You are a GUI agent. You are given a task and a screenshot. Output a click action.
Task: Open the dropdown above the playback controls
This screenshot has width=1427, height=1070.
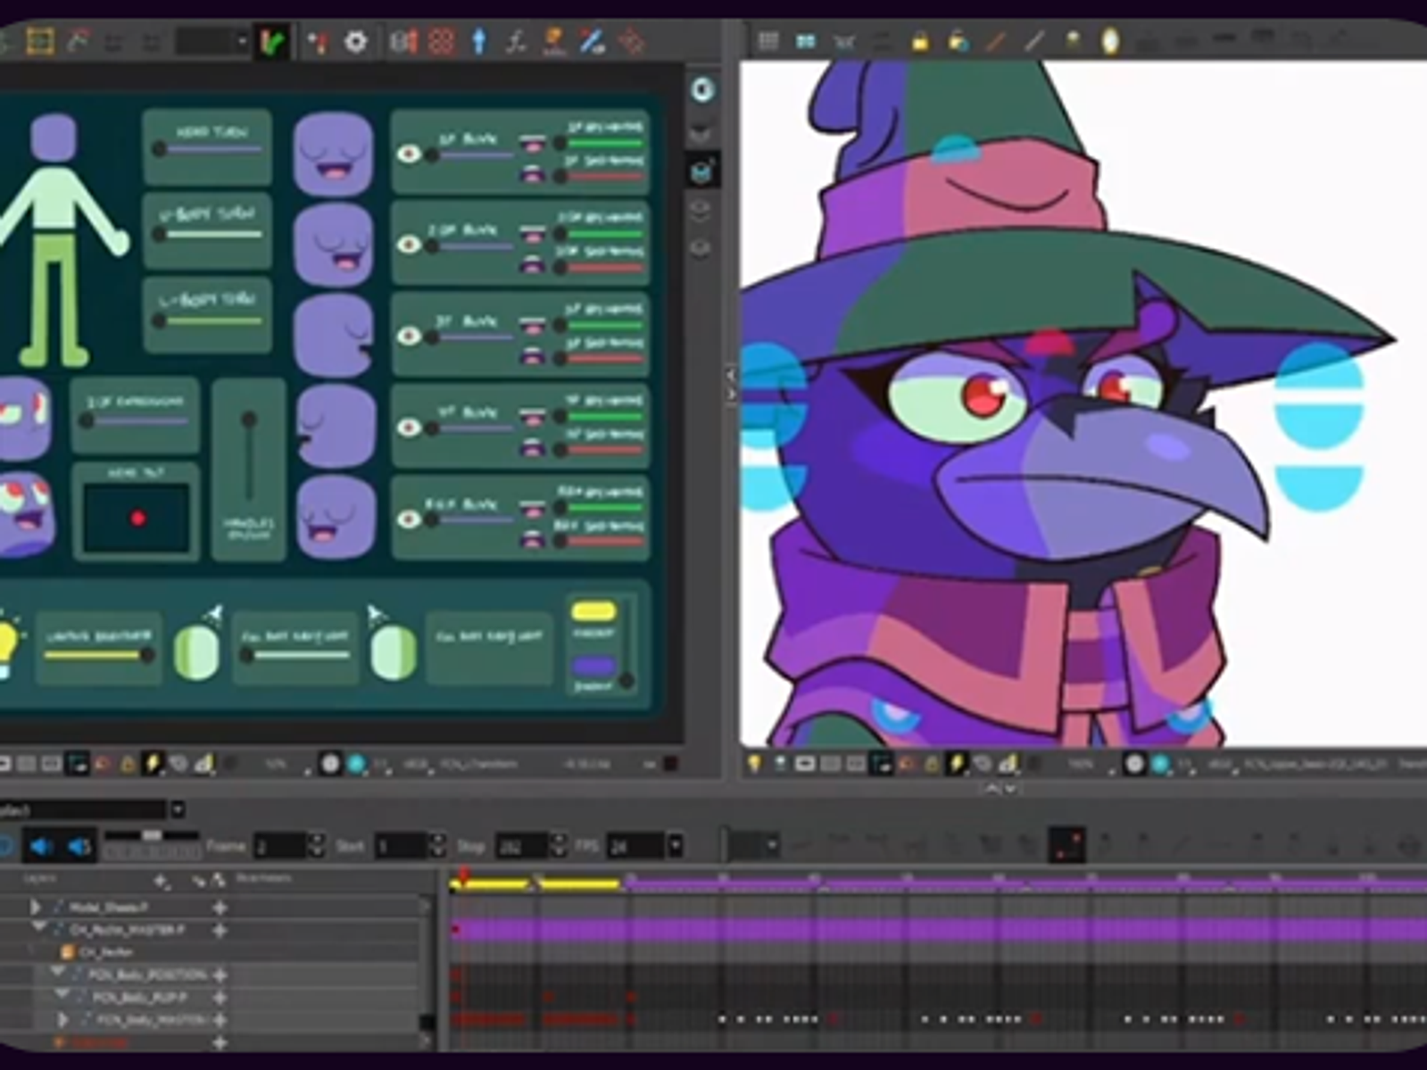178,809
